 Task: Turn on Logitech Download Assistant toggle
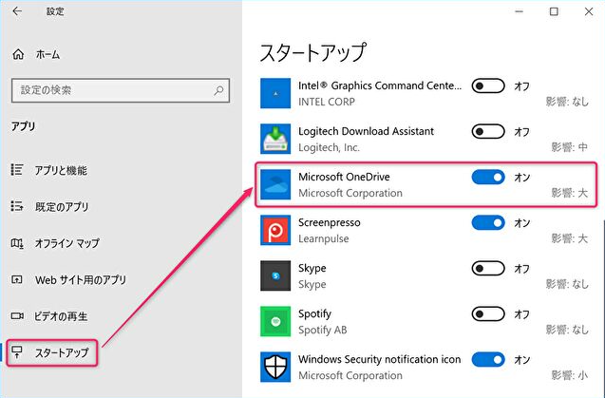pos(488,131)
